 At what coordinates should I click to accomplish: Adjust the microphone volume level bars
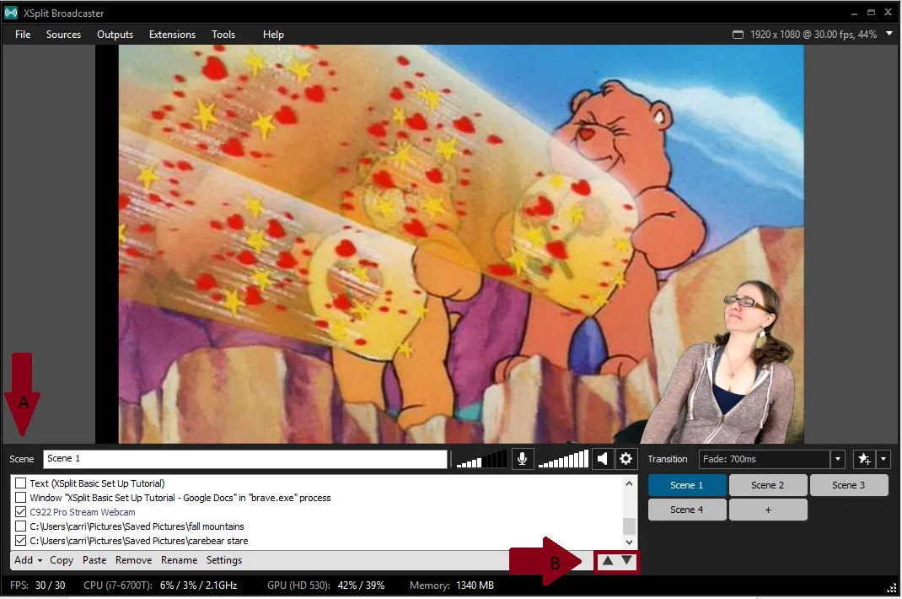coord(481,459)
